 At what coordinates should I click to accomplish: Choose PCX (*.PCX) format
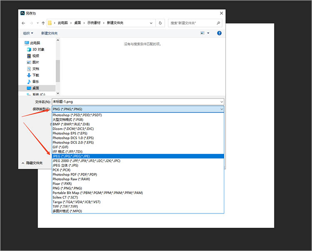(138, 170)
